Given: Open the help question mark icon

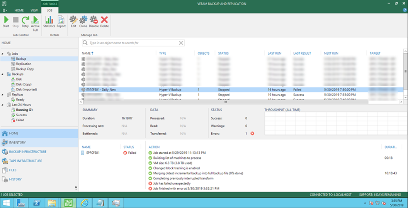Looking at the screenshot, I should [x=405, y=10].
